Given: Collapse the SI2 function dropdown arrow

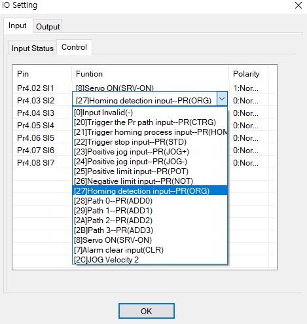Looking at the screenshot, I should click(222, 99).
